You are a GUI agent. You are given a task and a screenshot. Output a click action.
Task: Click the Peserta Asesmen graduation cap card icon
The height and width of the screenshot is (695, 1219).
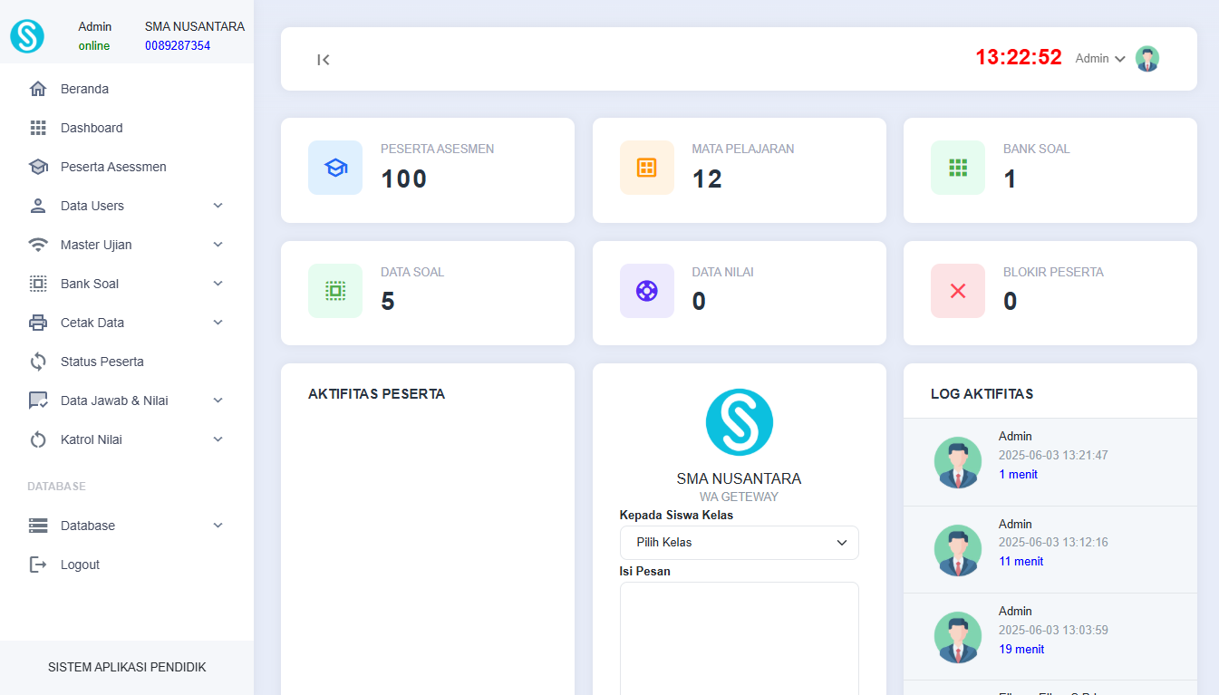click(x=335, y=168)
